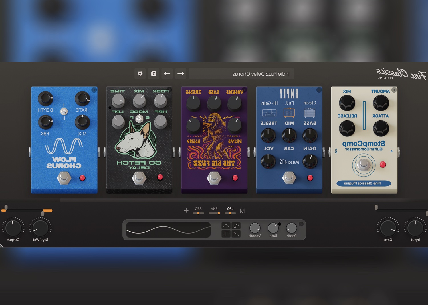Remove the Flow Chorus pedal
The image size is (428, 305).
pos(94,90)
